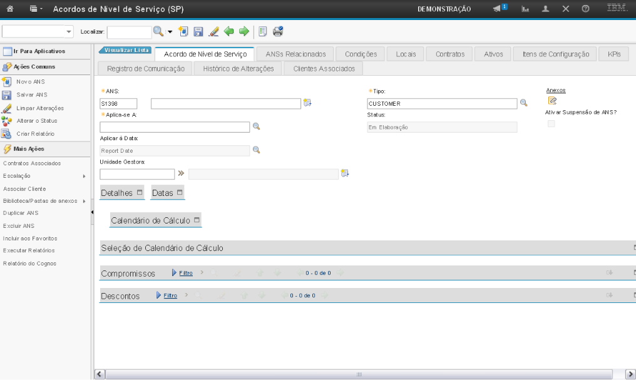The height and width of the screenshot is (380, 636).
Task: Click the save diskette toolbar icon
Action: (x=198, y=31)
